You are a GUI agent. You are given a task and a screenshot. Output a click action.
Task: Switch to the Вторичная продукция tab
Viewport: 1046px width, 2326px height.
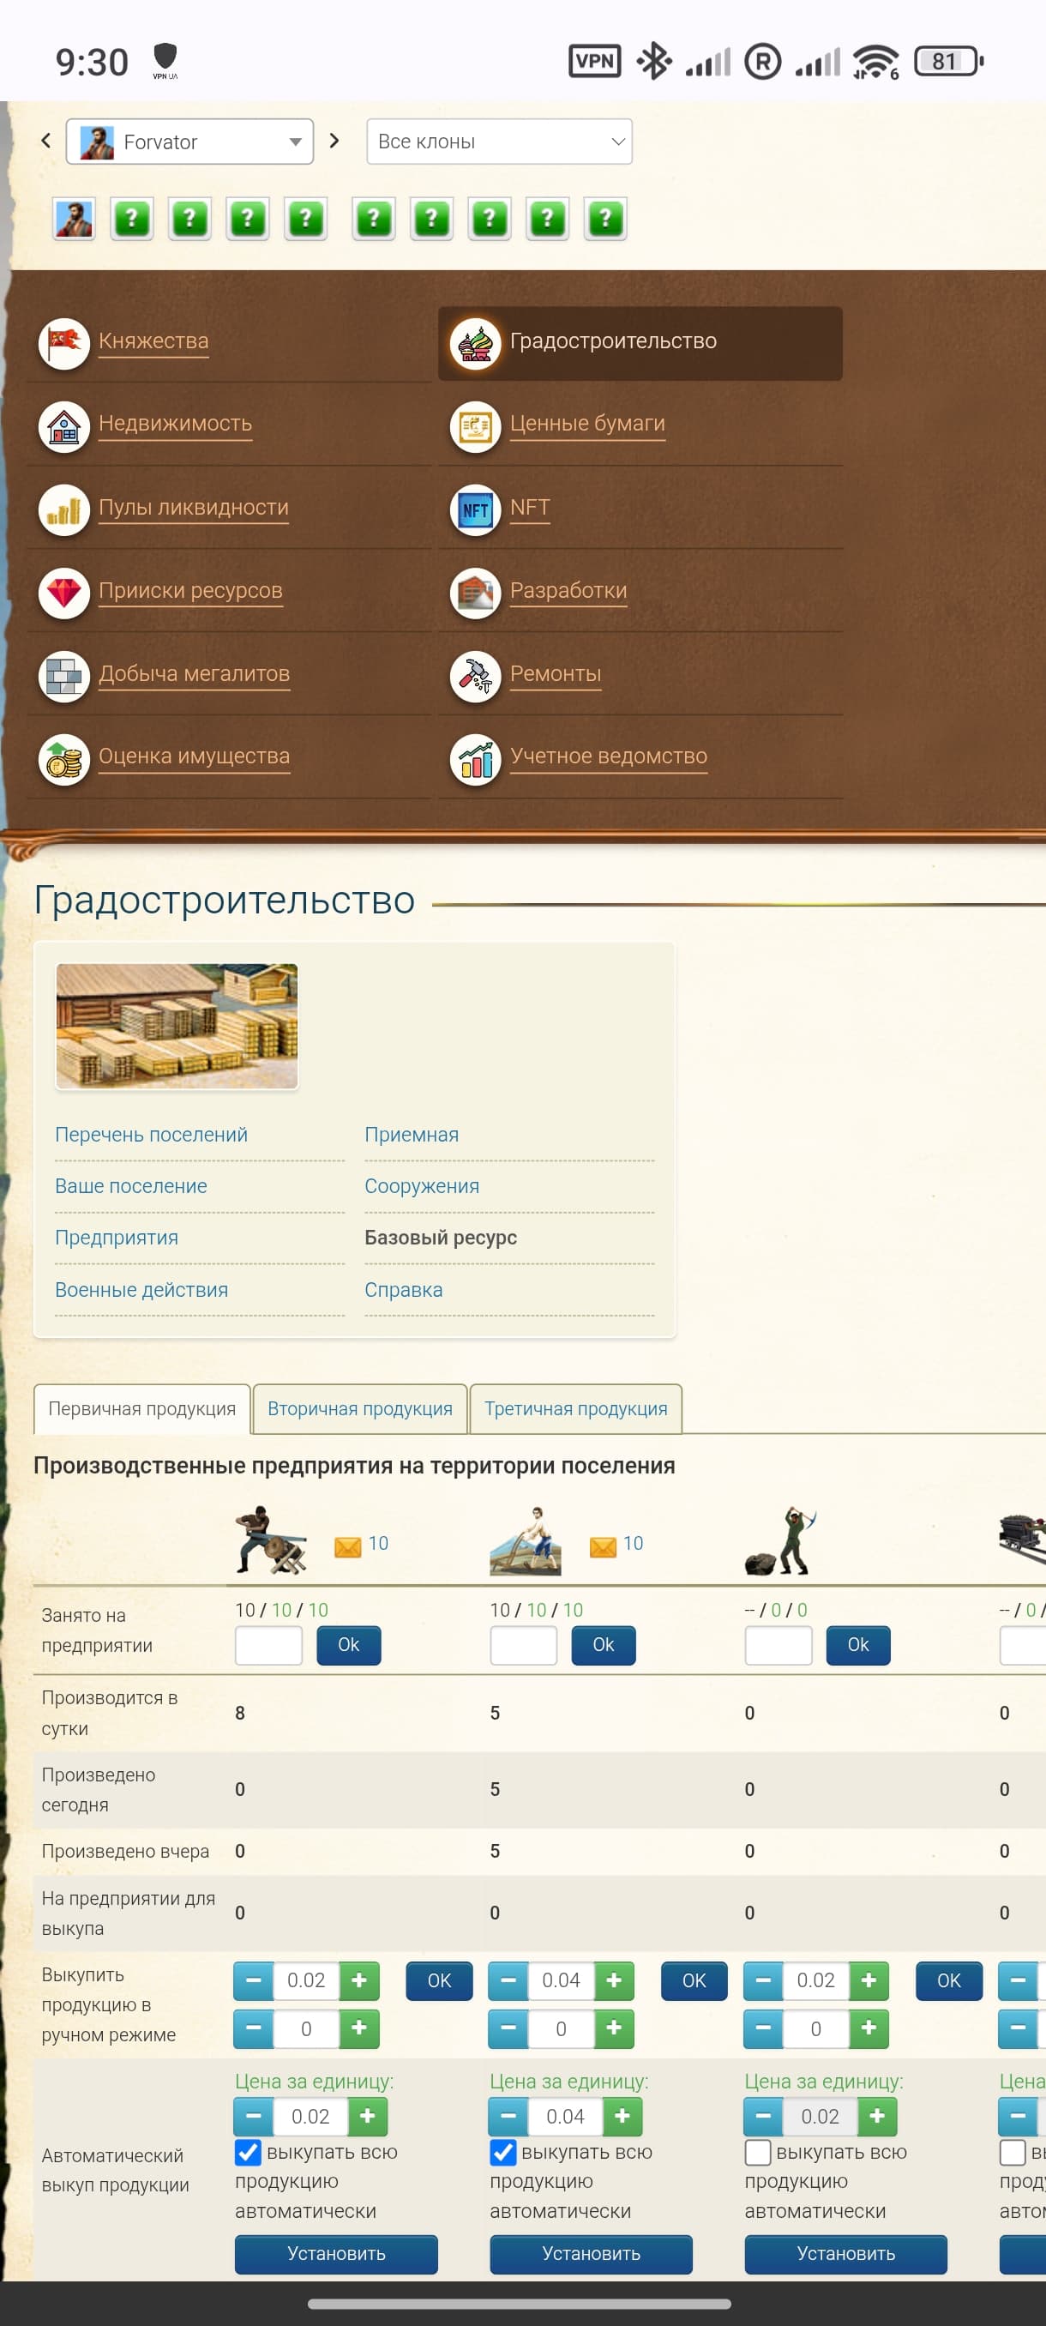(359, 1408)
